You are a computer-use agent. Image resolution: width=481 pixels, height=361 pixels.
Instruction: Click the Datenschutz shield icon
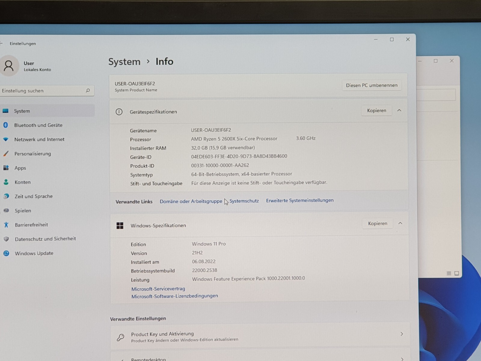click(6, 239)
